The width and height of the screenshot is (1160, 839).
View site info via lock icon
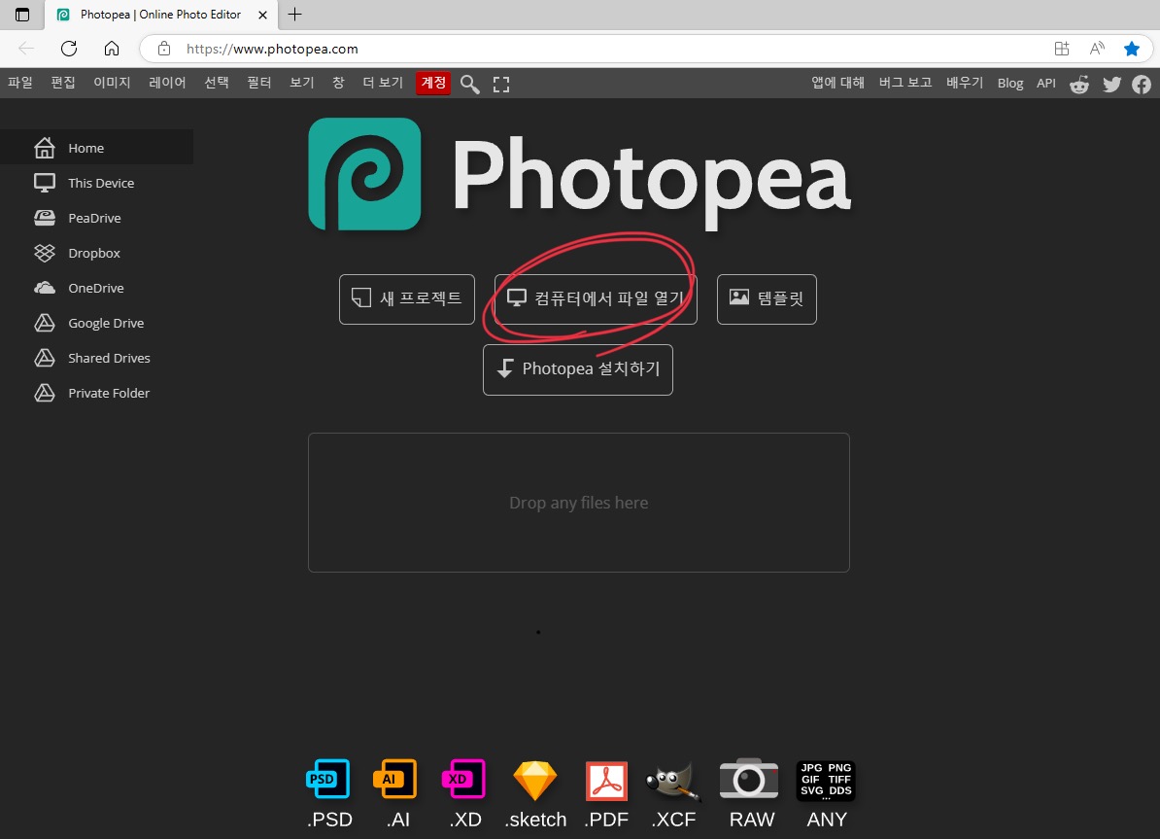pos(164,49)
